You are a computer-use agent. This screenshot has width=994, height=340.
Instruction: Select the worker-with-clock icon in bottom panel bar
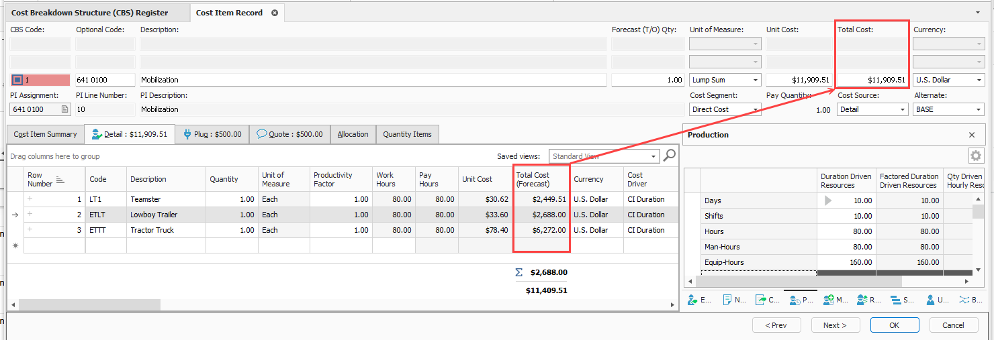[795, 300]
